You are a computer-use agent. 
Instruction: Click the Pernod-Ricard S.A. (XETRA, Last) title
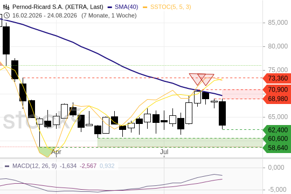click(58, 7)
